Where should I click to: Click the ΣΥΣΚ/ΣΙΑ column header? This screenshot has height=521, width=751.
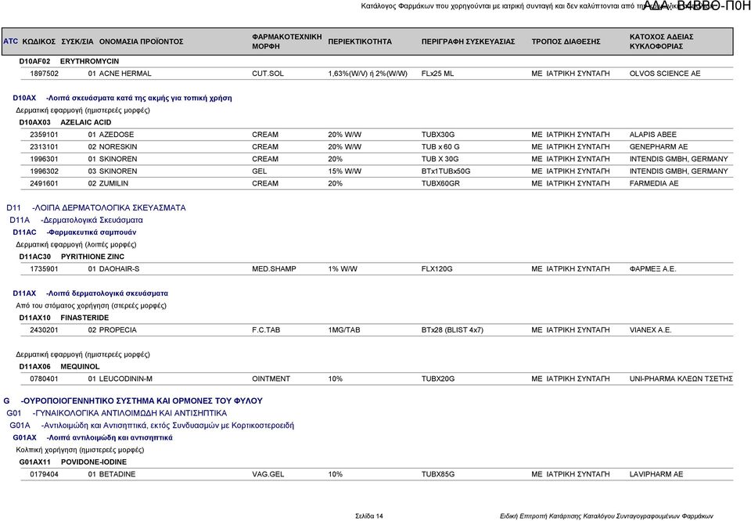(x=77, y=41)
